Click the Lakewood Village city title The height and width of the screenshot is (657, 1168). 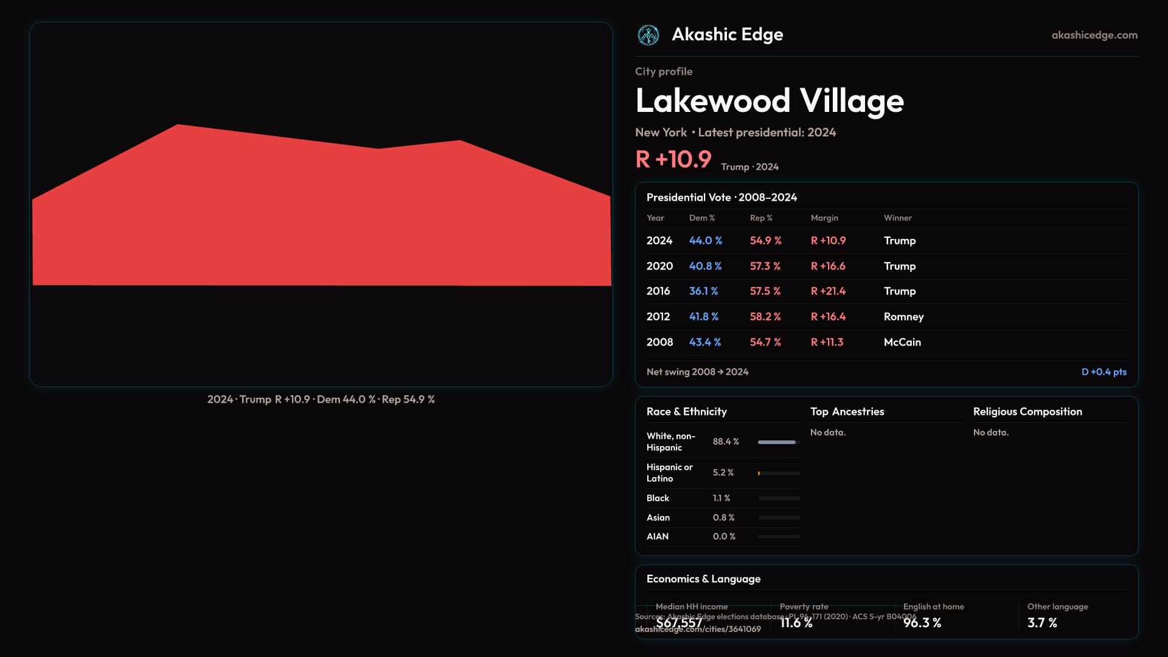770,101
